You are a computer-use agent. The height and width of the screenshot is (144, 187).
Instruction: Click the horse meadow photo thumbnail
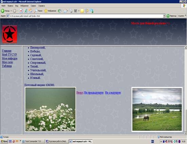pos(157,109)
